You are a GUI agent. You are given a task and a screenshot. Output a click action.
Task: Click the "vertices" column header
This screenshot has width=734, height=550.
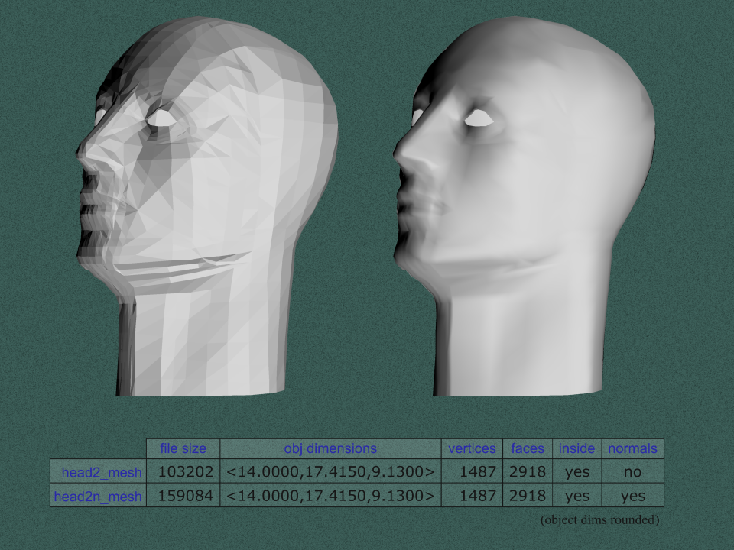[472, 448]
